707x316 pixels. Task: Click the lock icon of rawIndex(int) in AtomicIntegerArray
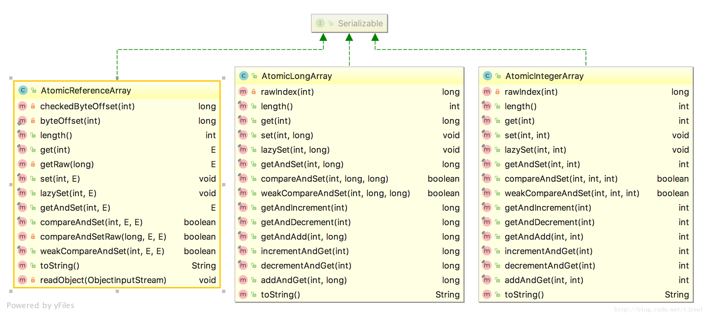(x=497, y=92)
